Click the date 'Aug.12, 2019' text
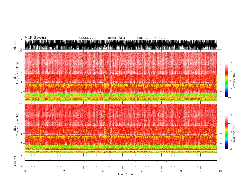The height and width of the screenshot is (192, 248). click(87, 38)
